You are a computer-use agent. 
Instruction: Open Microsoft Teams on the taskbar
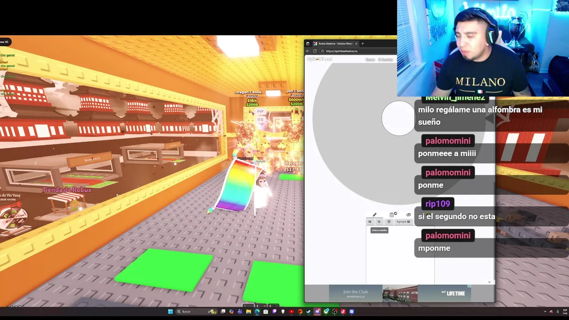240,312
